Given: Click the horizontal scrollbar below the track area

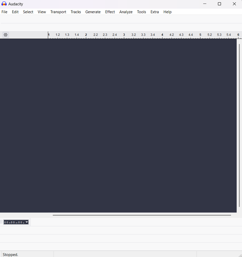Looking at the screenshot, I should tap(142, 215).
